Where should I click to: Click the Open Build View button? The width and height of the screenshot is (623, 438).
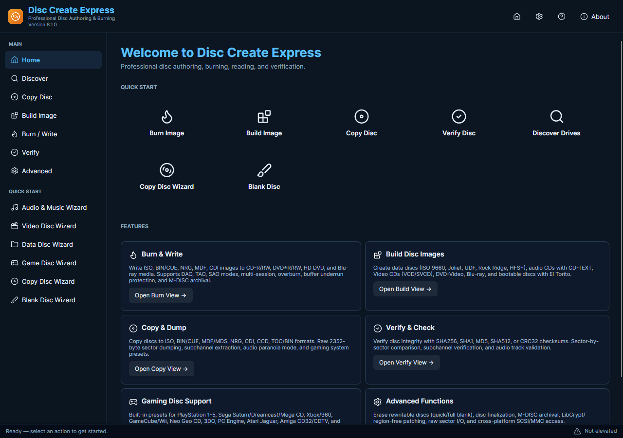[405, 289]
